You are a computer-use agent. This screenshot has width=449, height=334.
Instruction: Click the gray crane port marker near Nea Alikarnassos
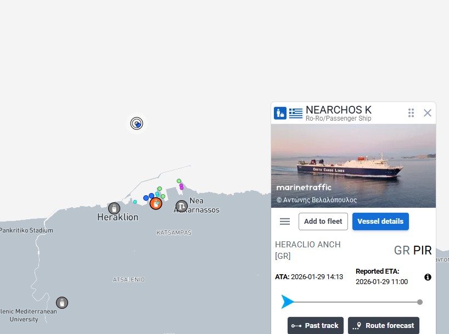(181, 206)
